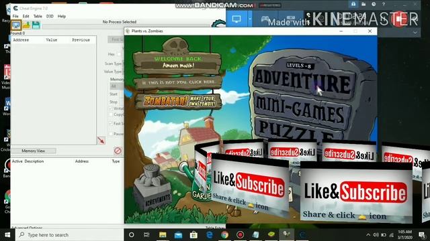Open the Bandicam help question mark icon
430x241 pixels.
pos(384,4)
